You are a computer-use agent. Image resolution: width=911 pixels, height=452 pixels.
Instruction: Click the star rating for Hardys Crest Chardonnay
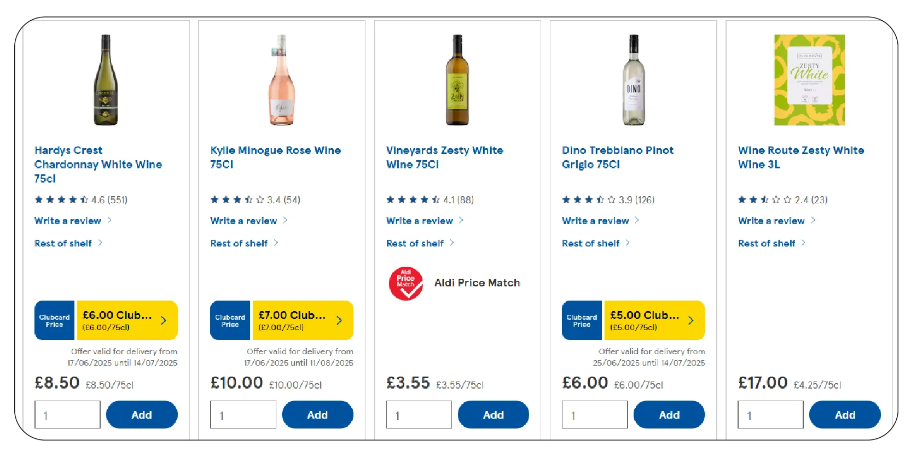60,199
